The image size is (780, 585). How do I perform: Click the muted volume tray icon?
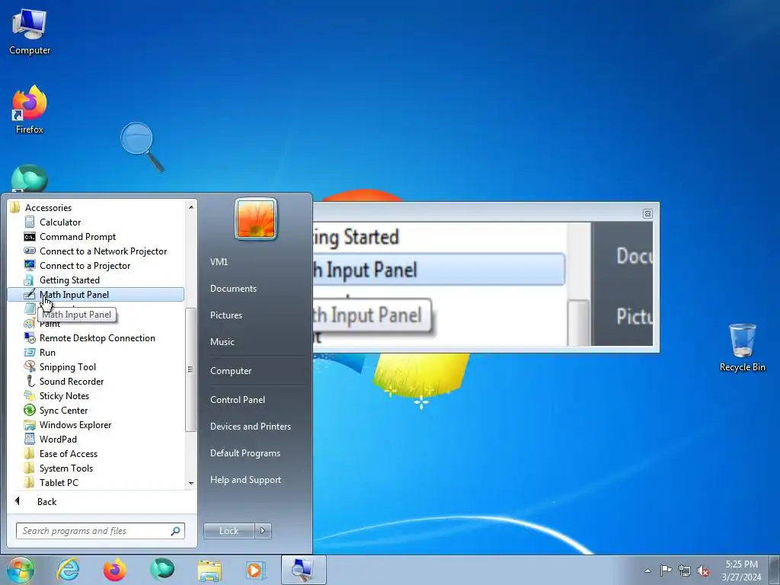click(x=703, y=571)
